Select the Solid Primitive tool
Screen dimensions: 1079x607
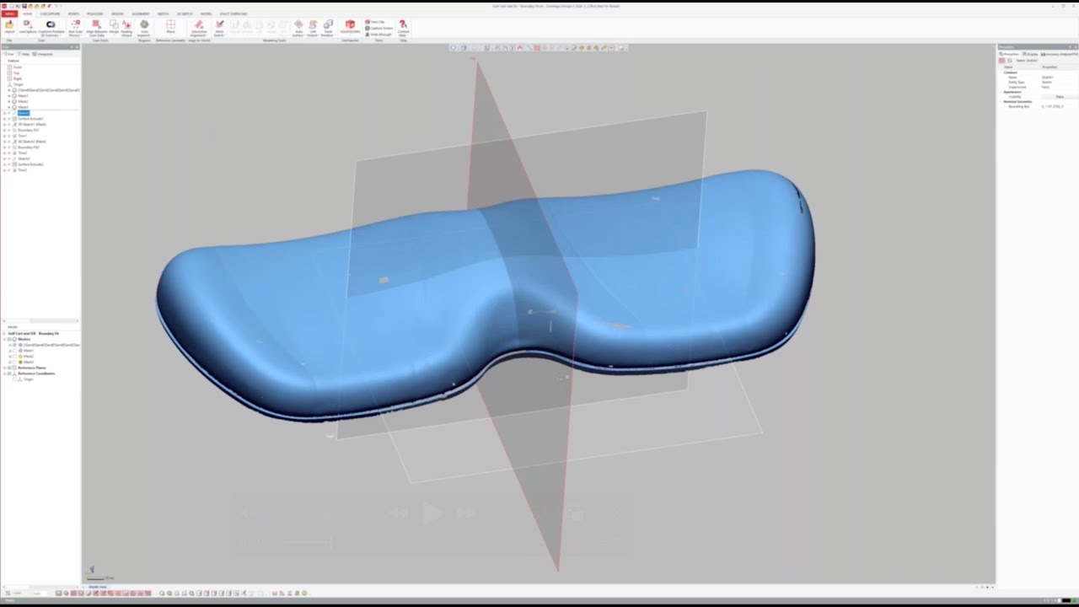pos(328,28)
